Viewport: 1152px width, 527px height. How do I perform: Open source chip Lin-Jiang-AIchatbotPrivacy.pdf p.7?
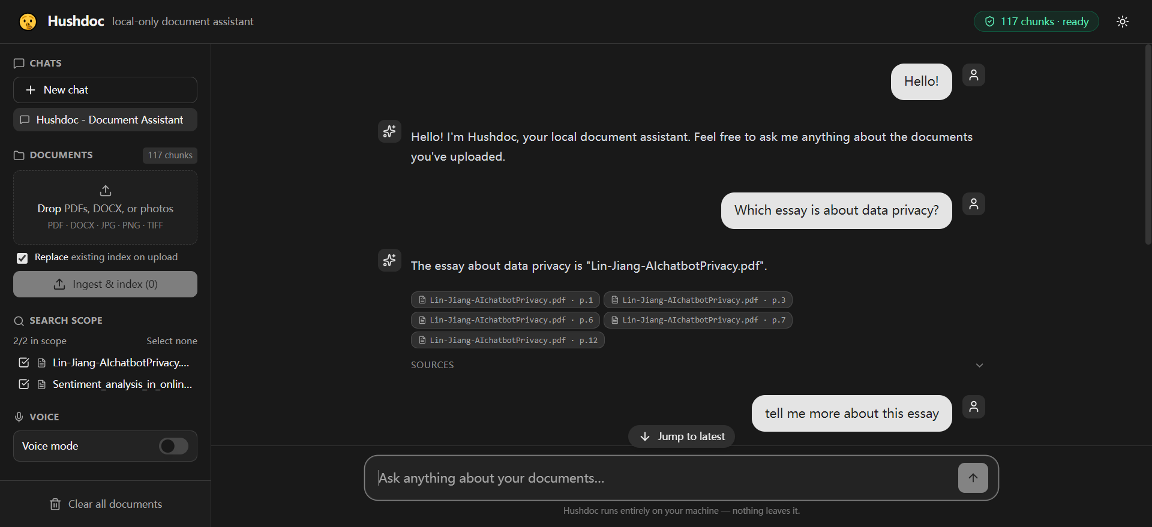pyautogui.click(x=698, y=320)
